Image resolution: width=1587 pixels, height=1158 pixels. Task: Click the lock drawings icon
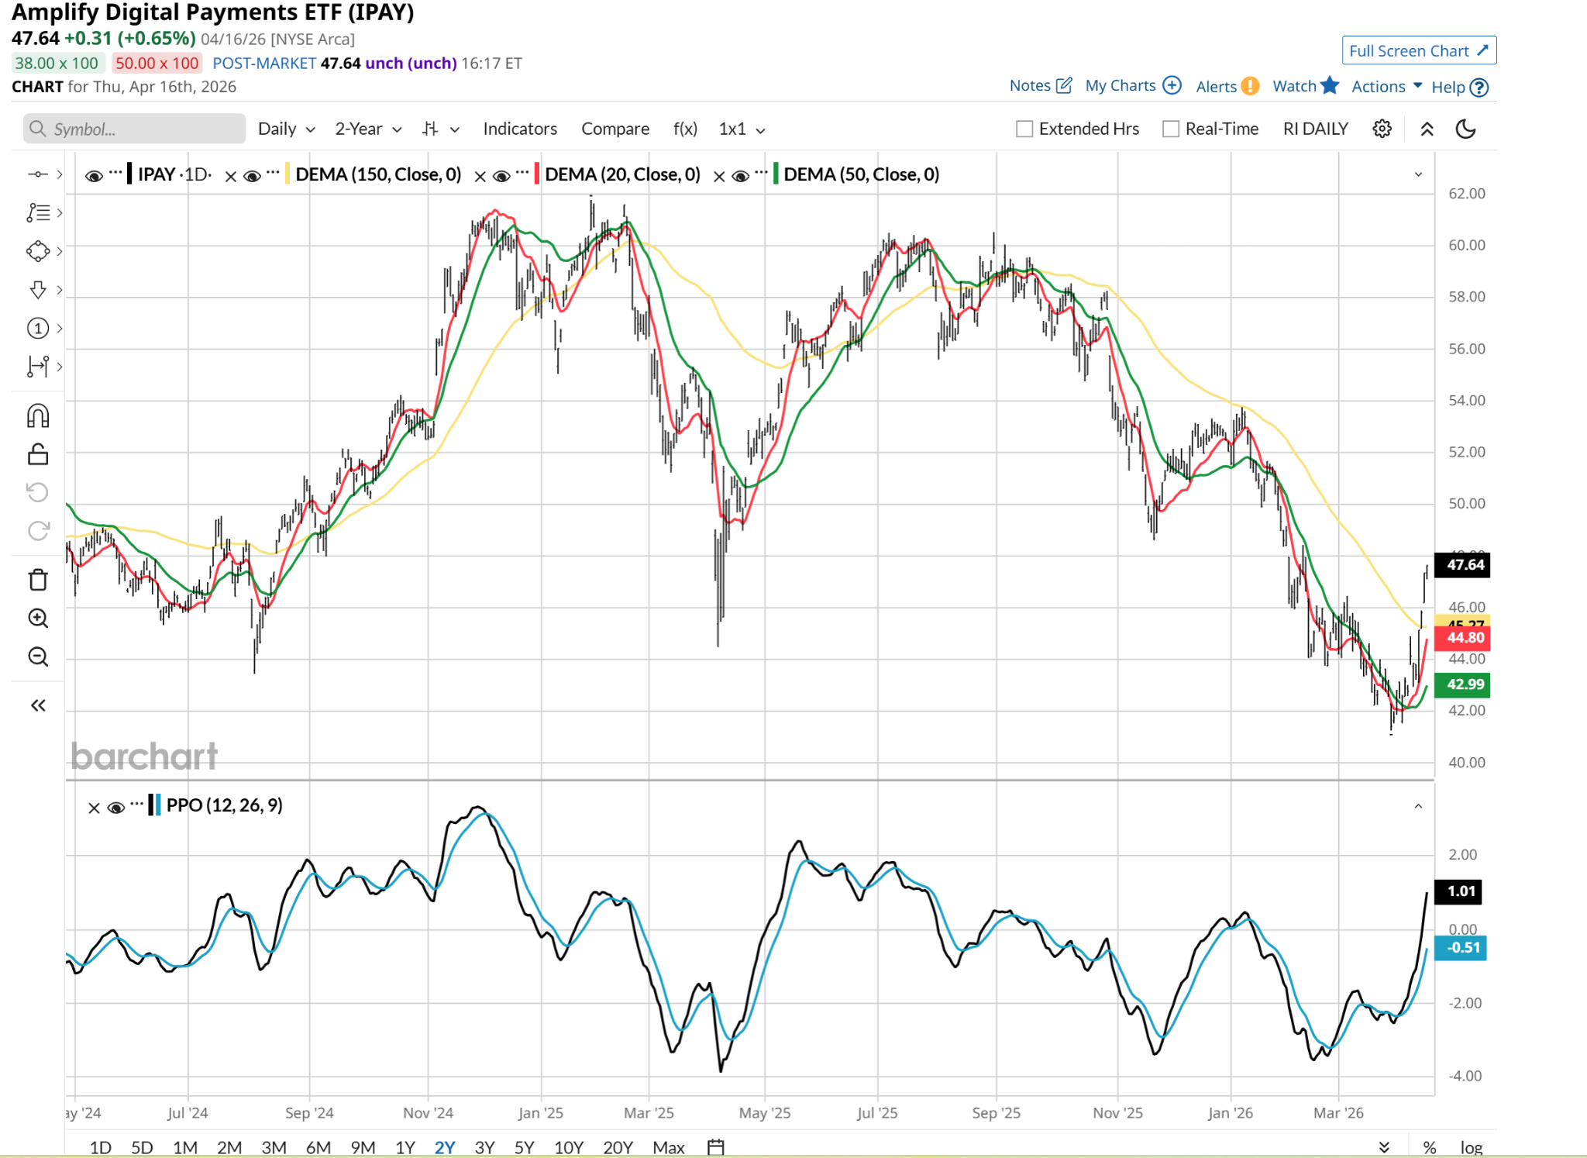[38, 454]
